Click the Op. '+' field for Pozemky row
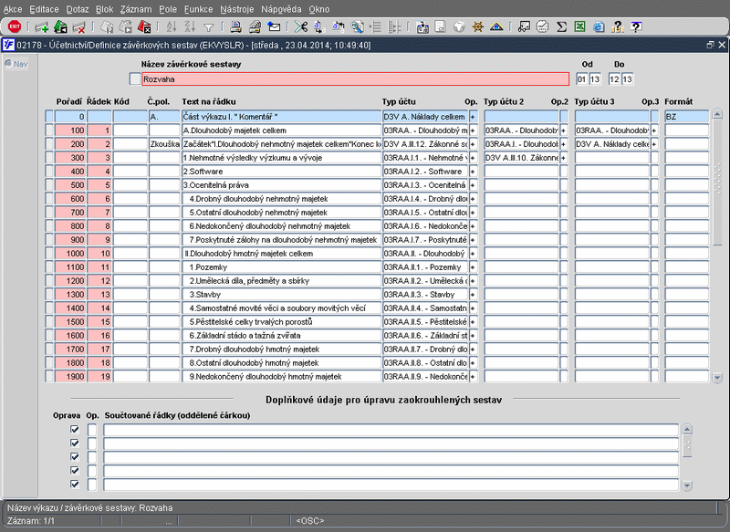Image resolution: width=730 pixels, height=532 pixels. [x=473, y=267]
